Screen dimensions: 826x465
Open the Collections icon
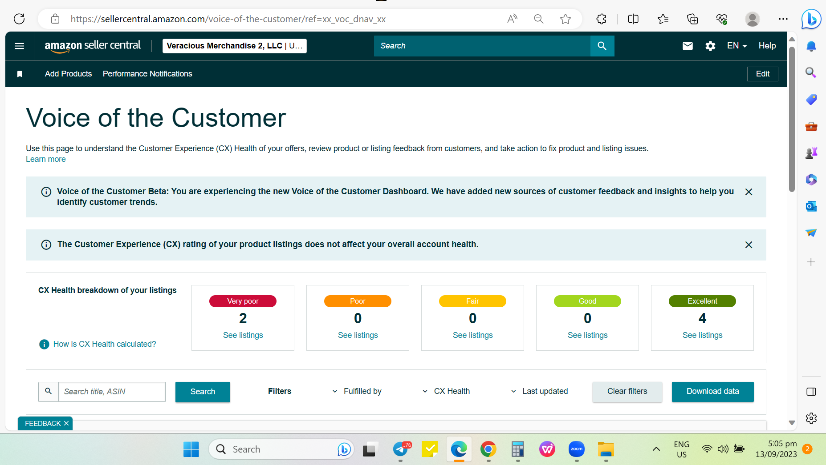692,19
